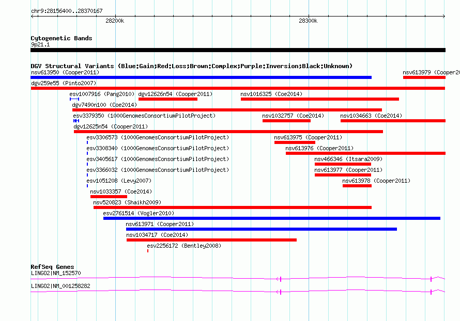Select the nsv1033357 (Coe2014) label
460x321 pixels.
(121, 191)
